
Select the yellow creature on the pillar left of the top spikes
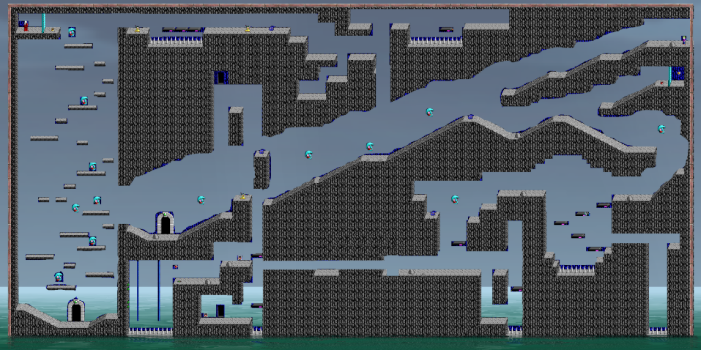[137, 29]
